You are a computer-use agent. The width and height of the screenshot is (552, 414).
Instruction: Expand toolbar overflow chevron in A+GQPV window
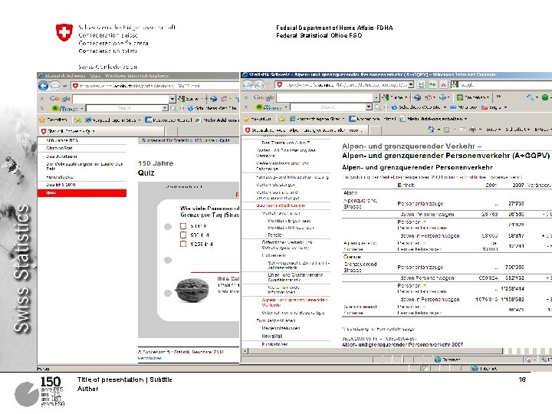pyautogui.click(x=498, y=97)
